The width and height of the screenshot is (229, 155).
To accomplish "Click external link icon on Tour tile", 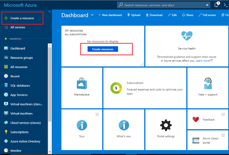I will click(97, 114).
